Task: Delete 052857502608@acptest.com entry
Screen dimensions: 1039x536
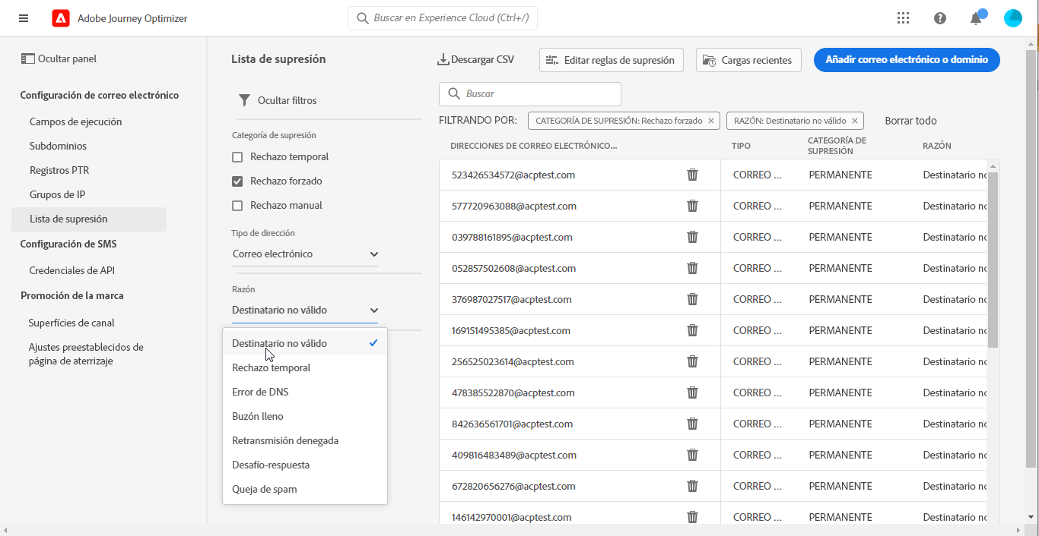Action: [692, 268]
